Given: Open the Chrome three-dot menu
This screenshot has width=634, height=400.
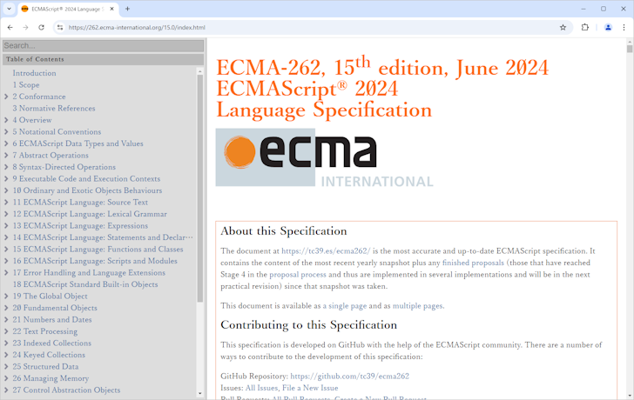Looking at the screenshot, I should point(624,28).
